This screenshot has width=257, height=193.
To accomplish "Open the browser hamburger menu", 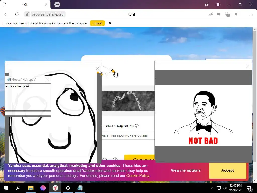I will 218,5.
